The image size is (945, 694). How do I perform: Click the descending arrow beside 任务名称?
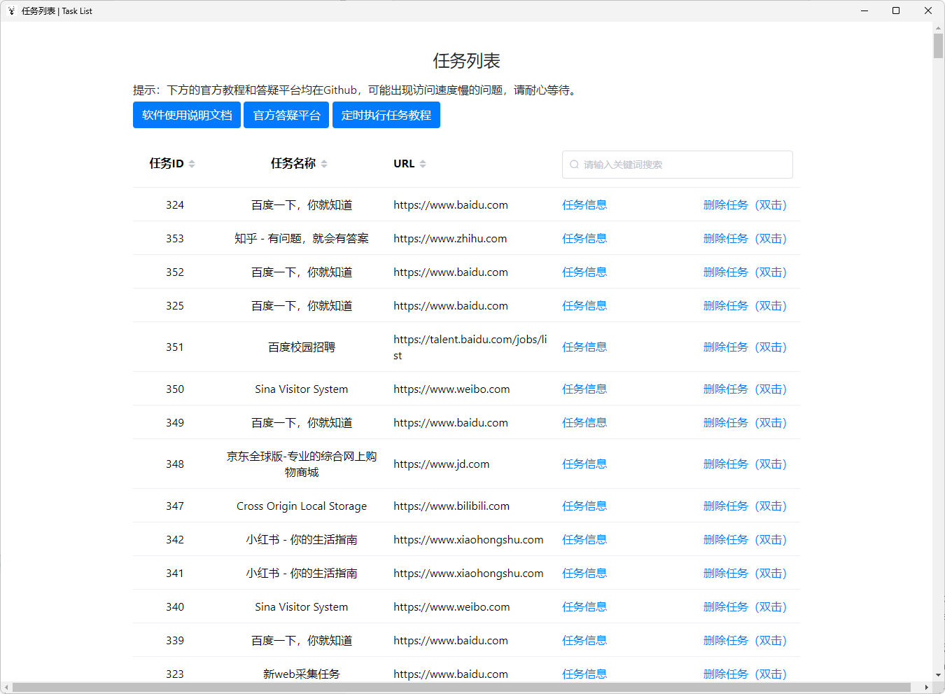point(325,167)
